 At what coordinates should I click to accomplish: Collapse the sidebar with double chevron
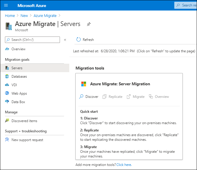[x=65, y=40]
